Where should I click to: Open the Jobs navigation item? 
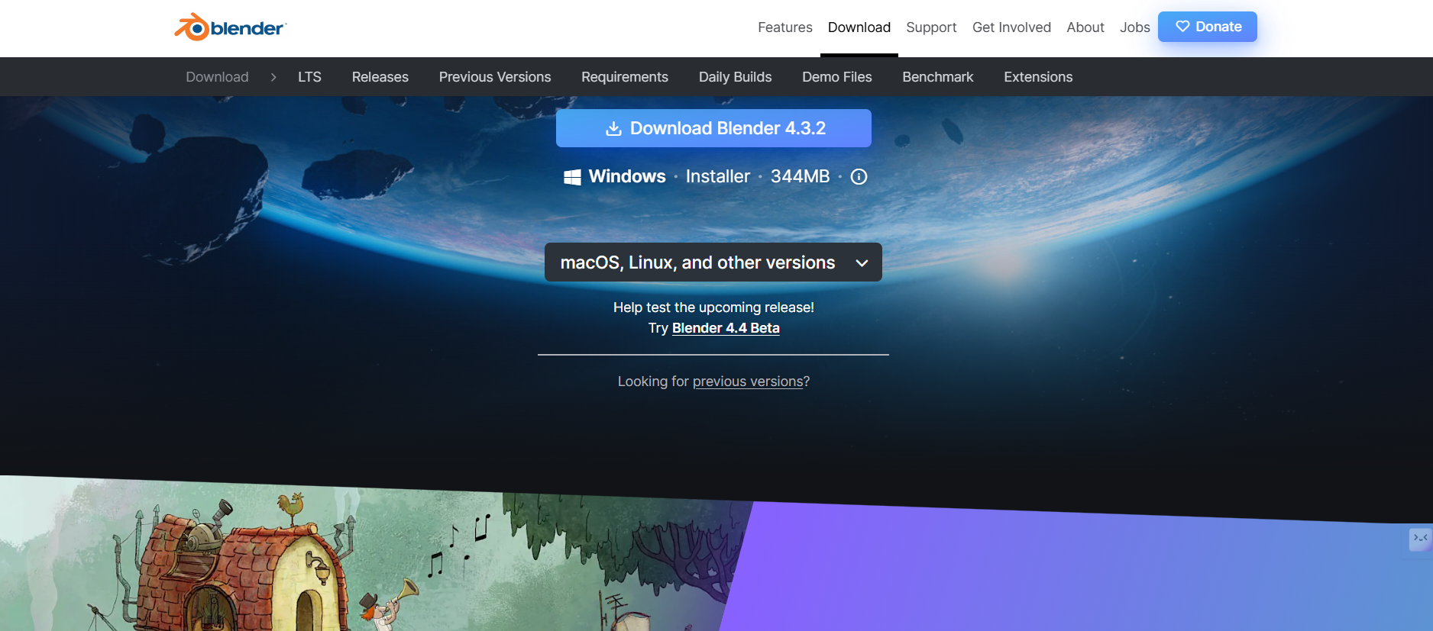[1134, 27]
